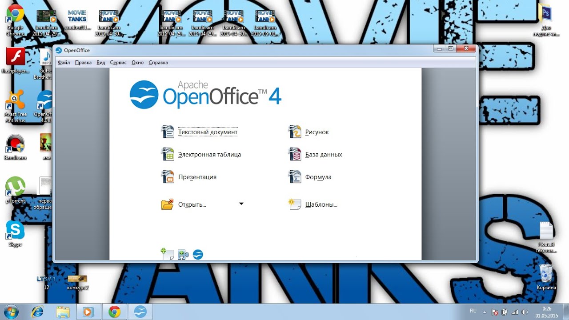This screenshot has height=320, width=569.
Task: Select the конкурс2 desktop file
Action: click(x=77, y=282)
